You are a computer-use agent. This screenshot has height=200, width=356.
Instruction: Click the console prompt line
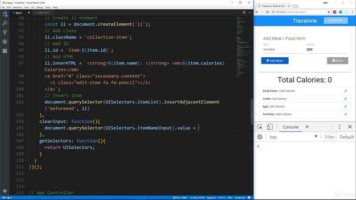pos(305,146)
